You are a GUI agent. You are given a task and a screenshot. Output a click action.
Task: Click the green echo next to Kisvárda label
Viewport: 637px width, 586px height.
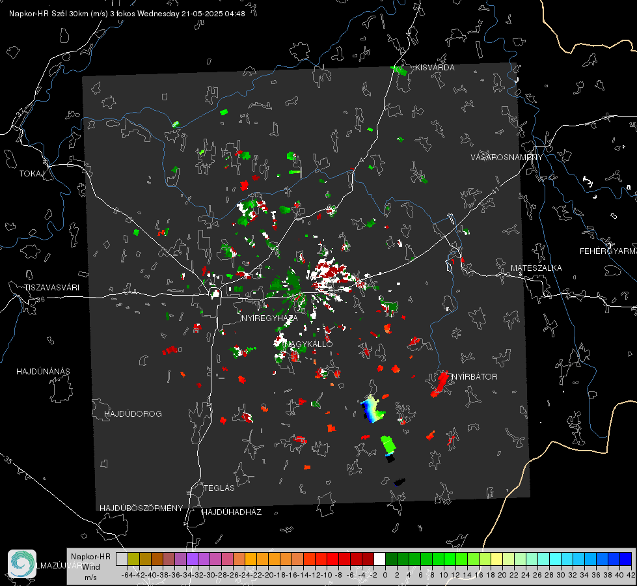tap(400, 71)
